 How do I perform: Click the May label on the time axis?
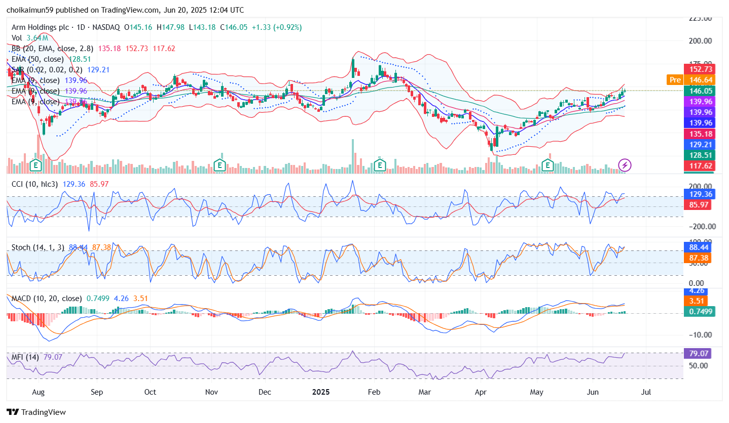[536, 392]
